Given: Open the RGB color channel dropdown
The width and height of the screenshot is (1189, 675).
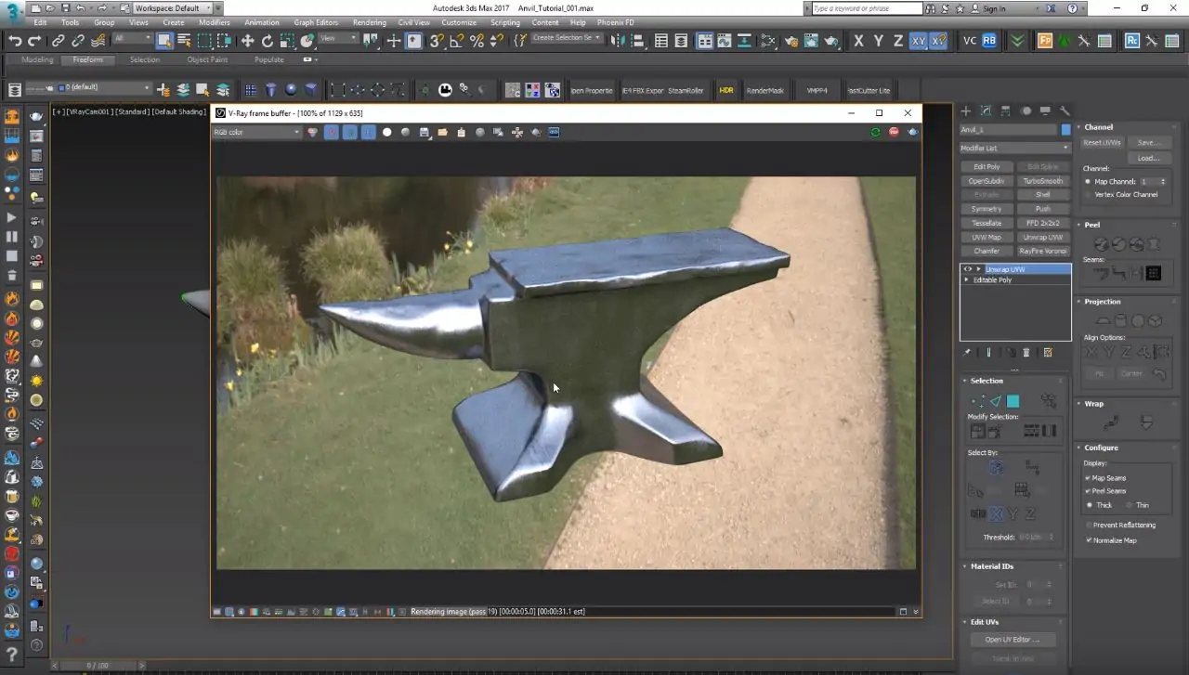Looking at the screenshot, I should [x=257, y=133].
